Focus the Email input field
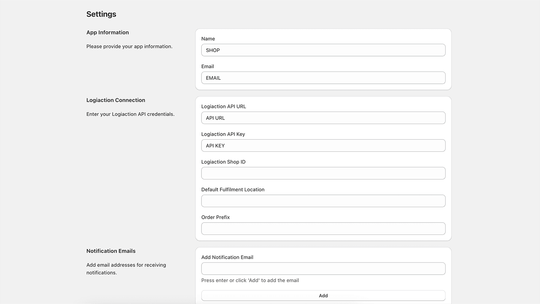540x304 pixels. pyautogui.click(x=323, y=78)
